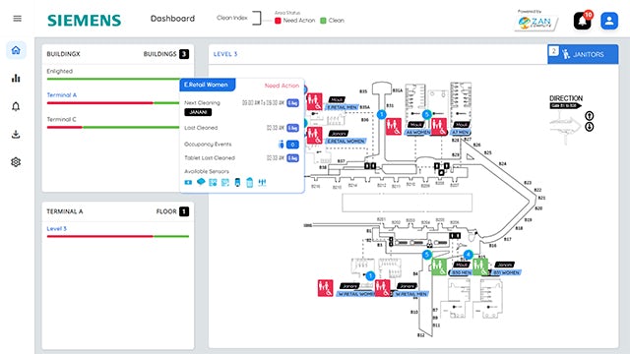Click the Siemens logo
630x354 pixels.
click(x=84, y=21)
